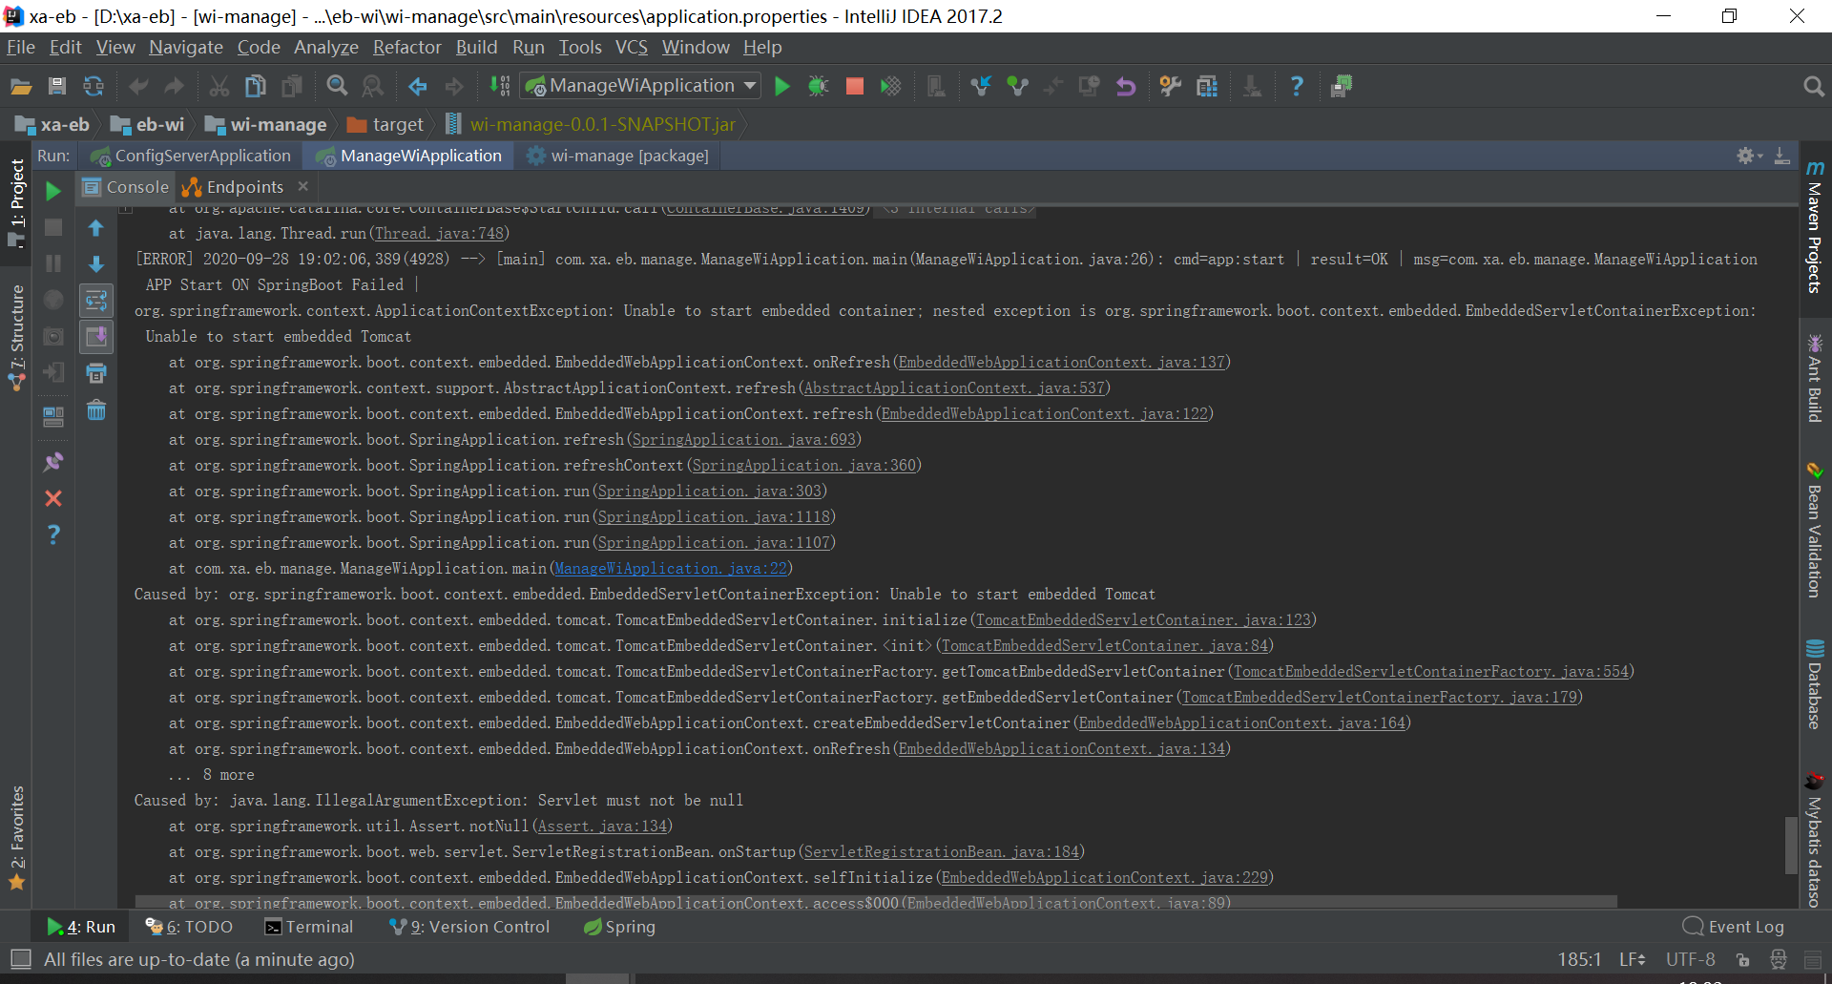Click the console horizontal scrollbar
The image size is (1832, 984).
[876, 902]
